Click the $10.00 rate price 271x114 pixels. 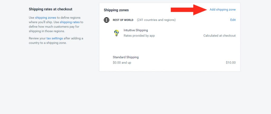pyautogui.click(x=231, y=63)
